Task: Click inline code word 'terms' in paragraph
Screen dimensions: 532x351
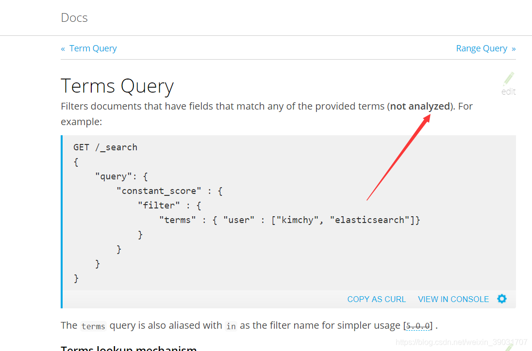Action: pos(93,326)
